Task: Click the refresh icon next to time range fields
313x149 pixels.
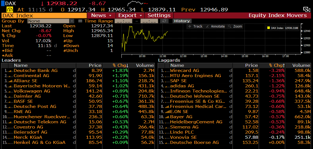Action: tap(164, 21)
